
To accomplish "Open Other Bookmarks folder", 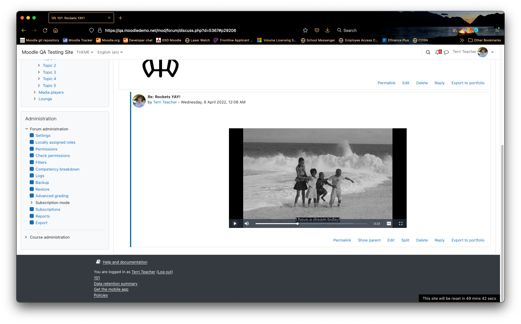I will click(x=484, y=40).
